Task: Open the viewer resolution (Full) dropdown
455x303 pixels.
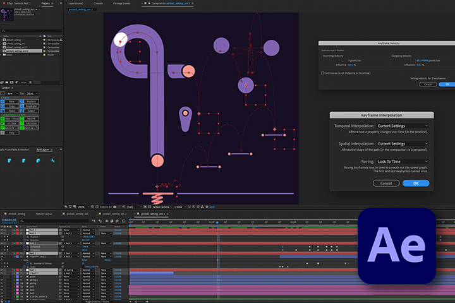Action: pyautogui.click(x=134, y=207)
